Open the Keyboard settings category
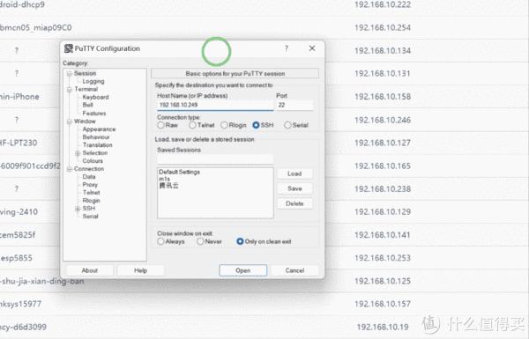The height and width of the screenshot is (339, 529). click(95, 97)
